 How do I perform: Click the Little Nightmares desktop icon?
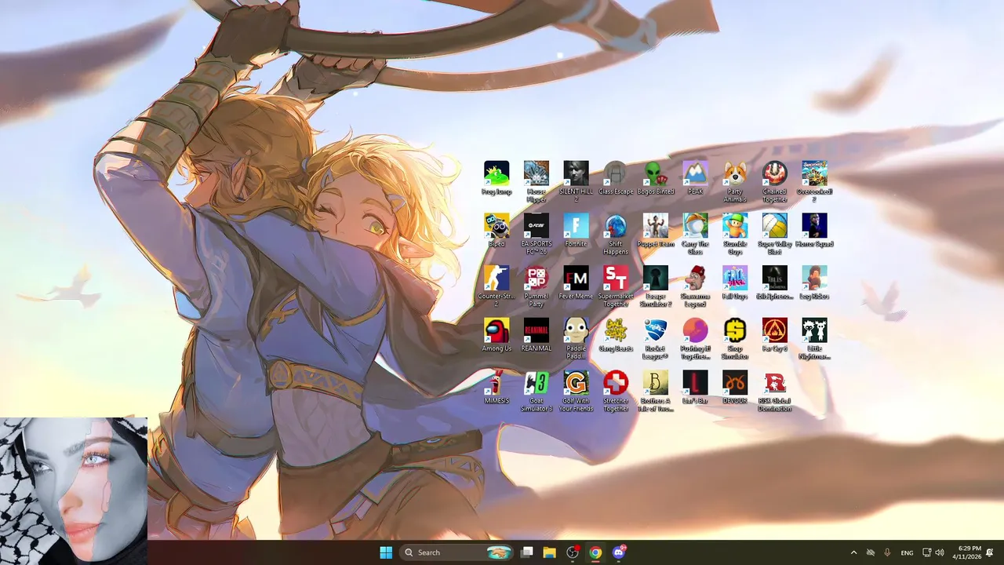[815, 338]
